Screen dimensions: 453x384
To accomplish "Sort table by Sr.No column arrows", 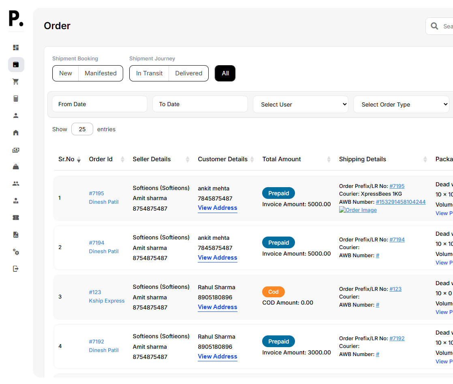I will (x=79, y=160).
